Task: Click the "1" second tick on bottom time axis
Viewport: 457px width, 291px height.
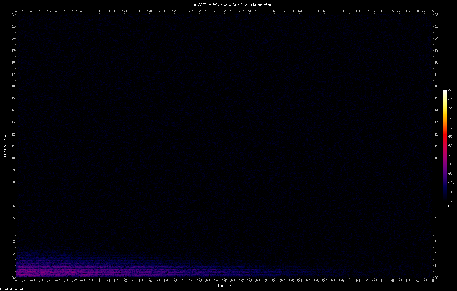Action: pos(99,281)
